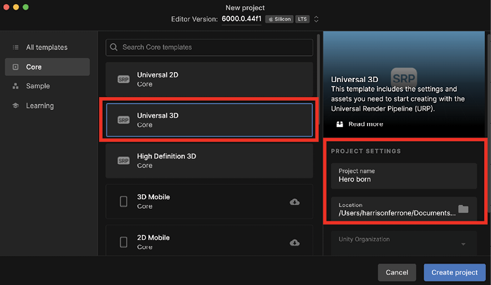
Task: Click the editor version 6000.0.44f1
Action: pyautogui.click(x=241, y=19)
